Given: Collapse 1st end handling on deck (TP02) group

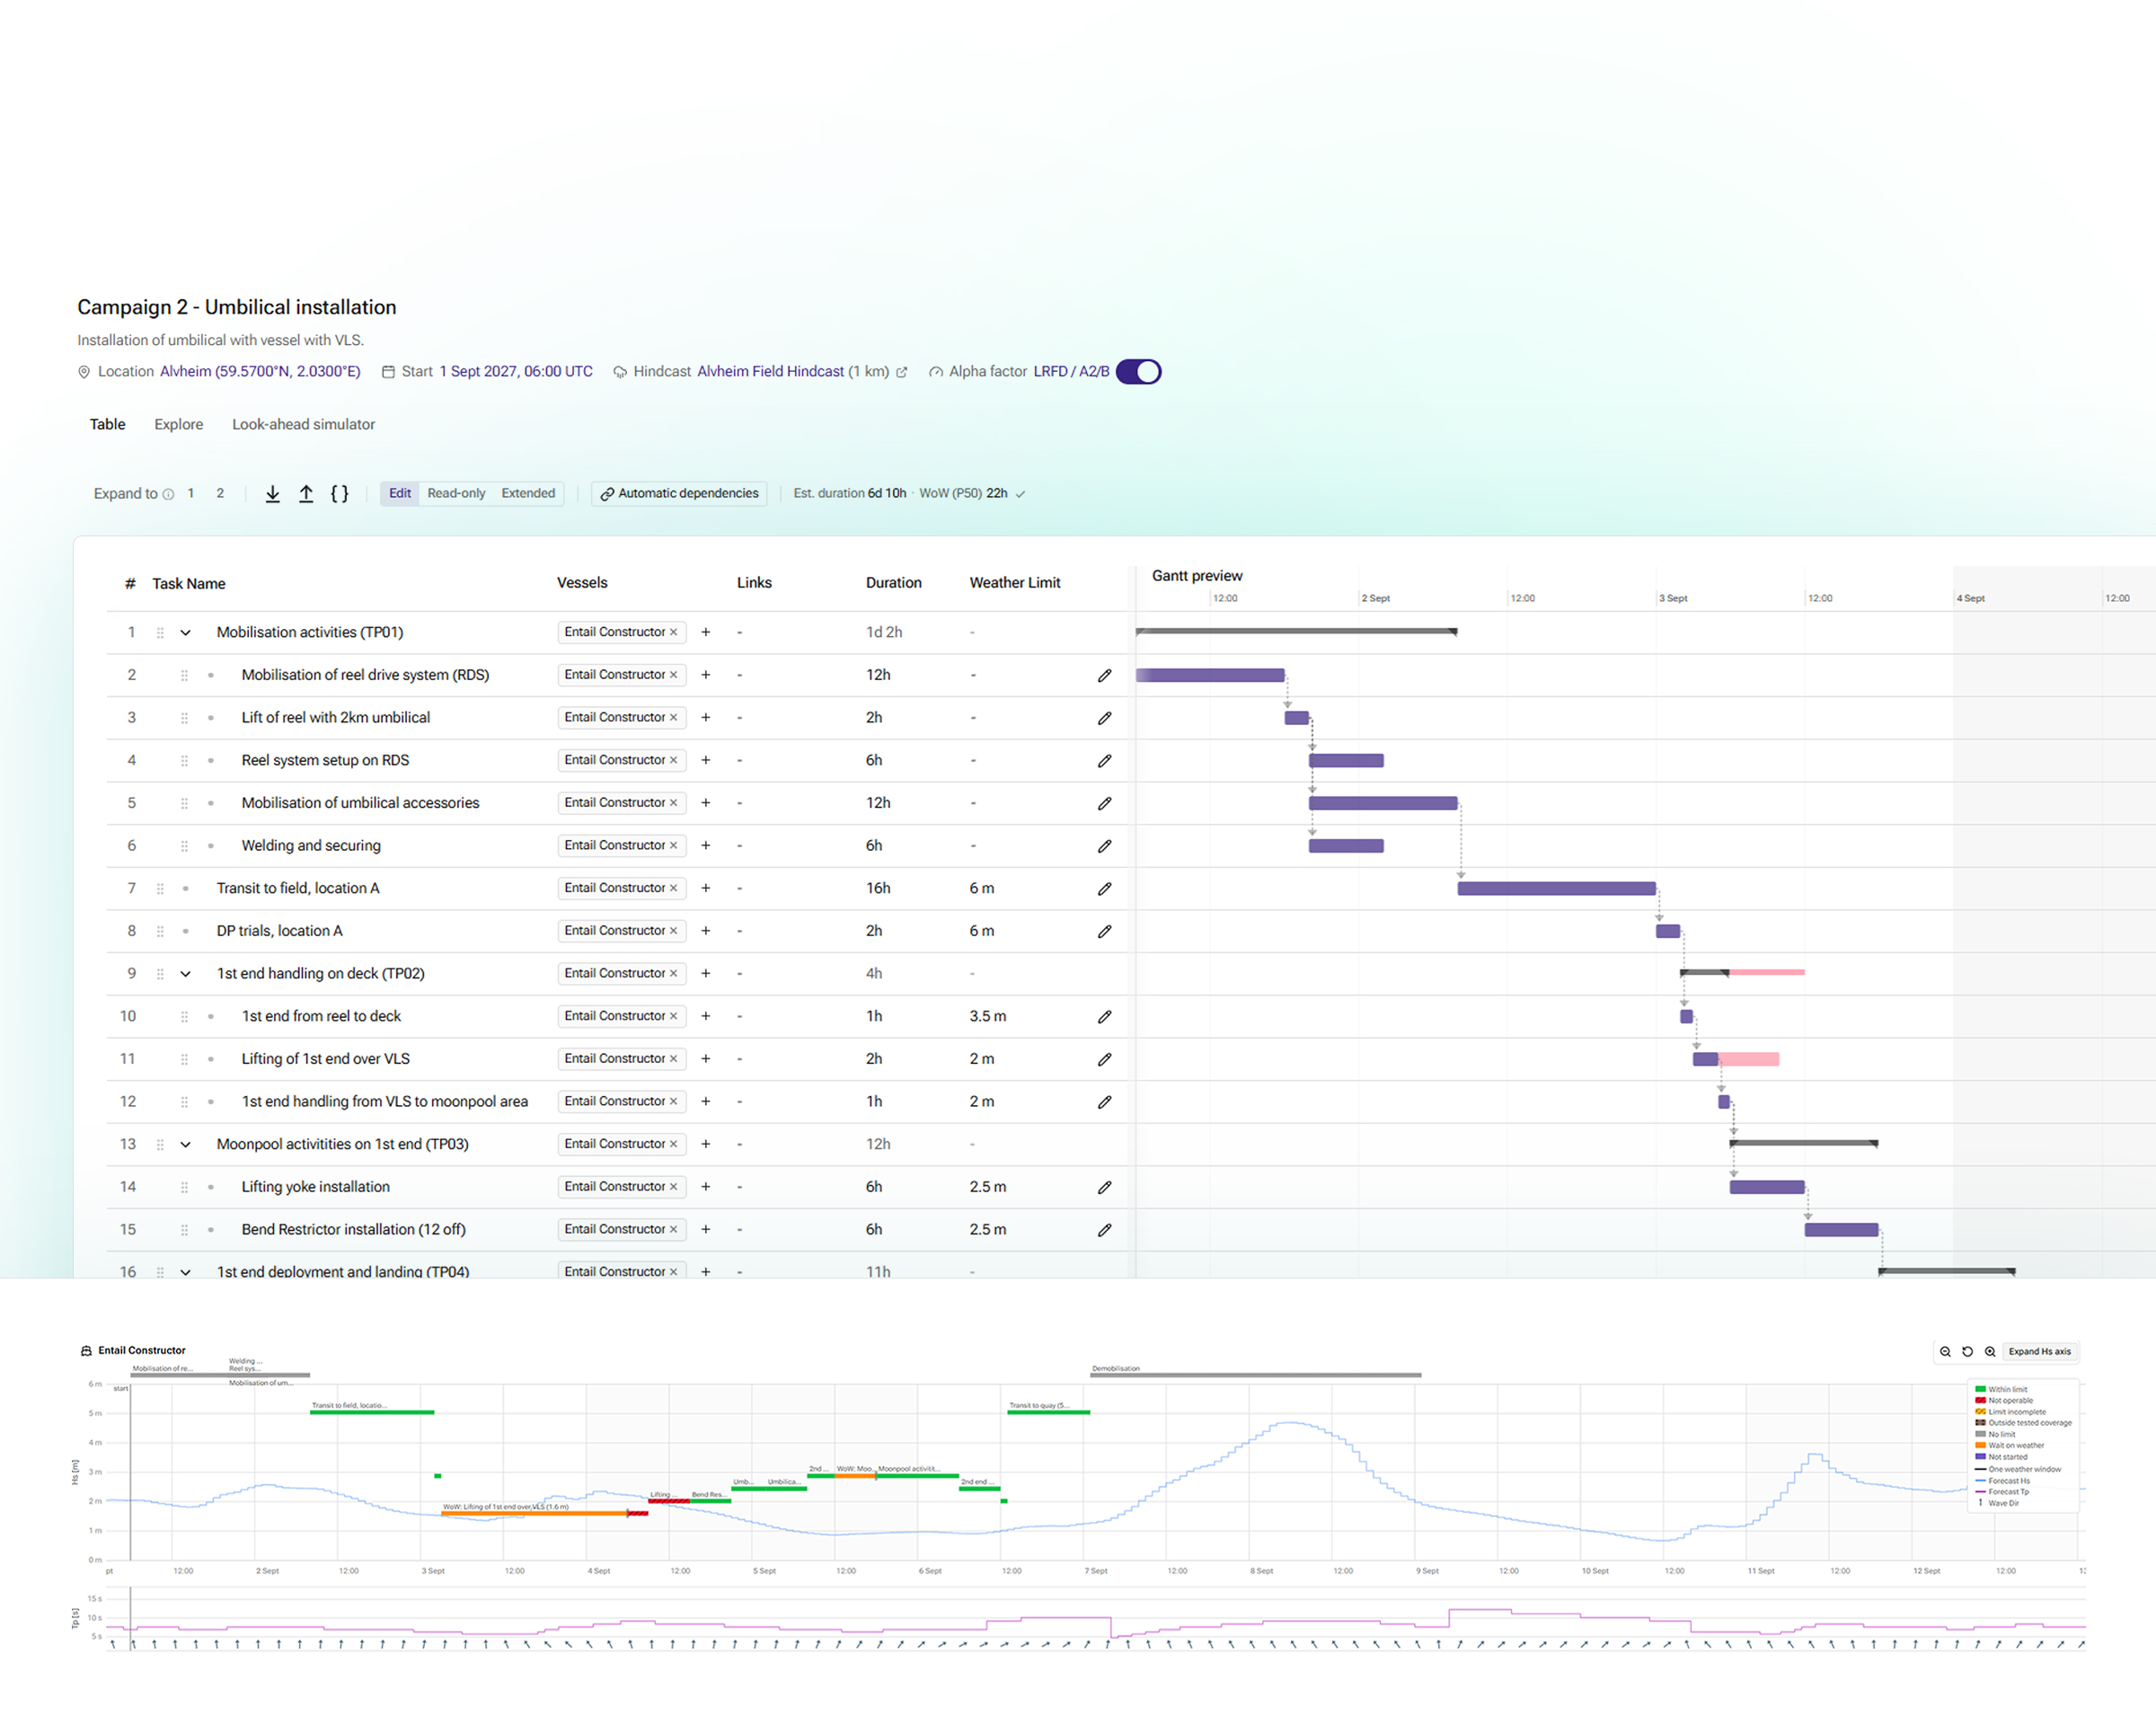Looking at the screenshot, I should point(185,974).
